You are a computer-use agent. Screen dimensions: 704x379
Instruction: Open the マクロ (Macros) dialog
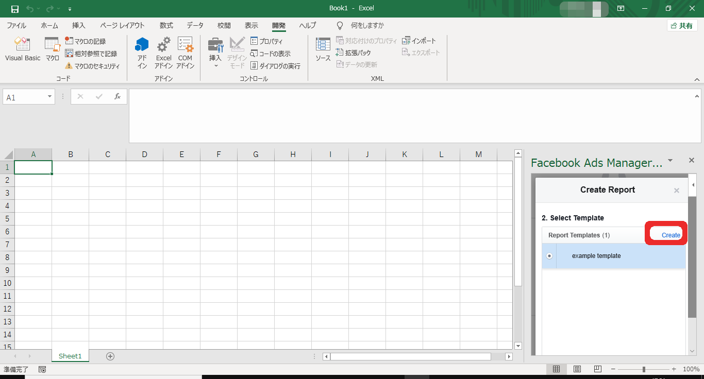click(52, 49)
